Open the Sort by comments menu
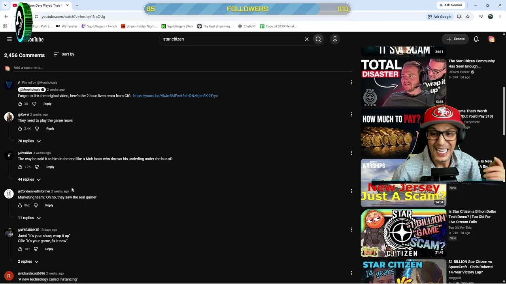506x284 pixels. 64,54
